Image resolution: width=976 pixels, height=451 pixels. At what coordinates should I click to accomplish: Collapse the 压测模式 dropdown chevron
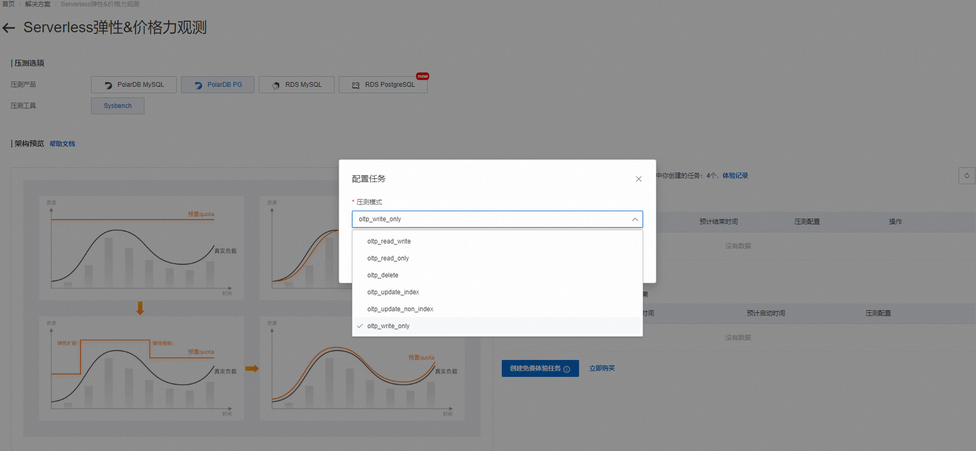point(635,219)
